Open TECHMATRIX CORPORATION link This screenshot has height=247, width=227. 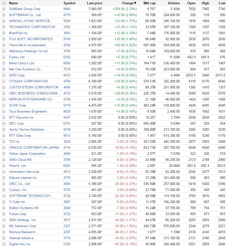tap(32, 27)
